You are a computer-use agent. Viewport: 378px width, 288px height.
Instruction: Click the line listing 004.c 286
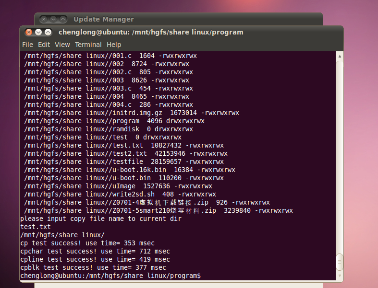(x=109, y=104)
